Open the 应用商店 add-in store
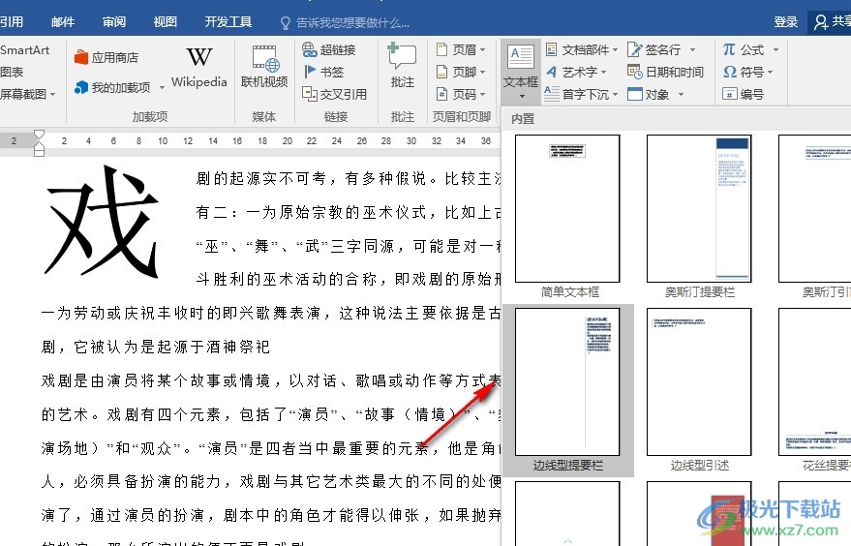The height and width of the screenshot is (546, 851). click(106, 57)
